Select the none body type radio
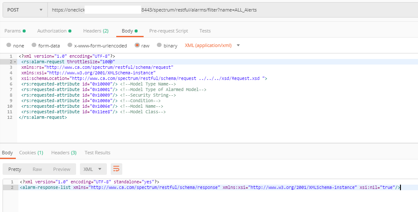The image size is (418, 212). point(9,45)
